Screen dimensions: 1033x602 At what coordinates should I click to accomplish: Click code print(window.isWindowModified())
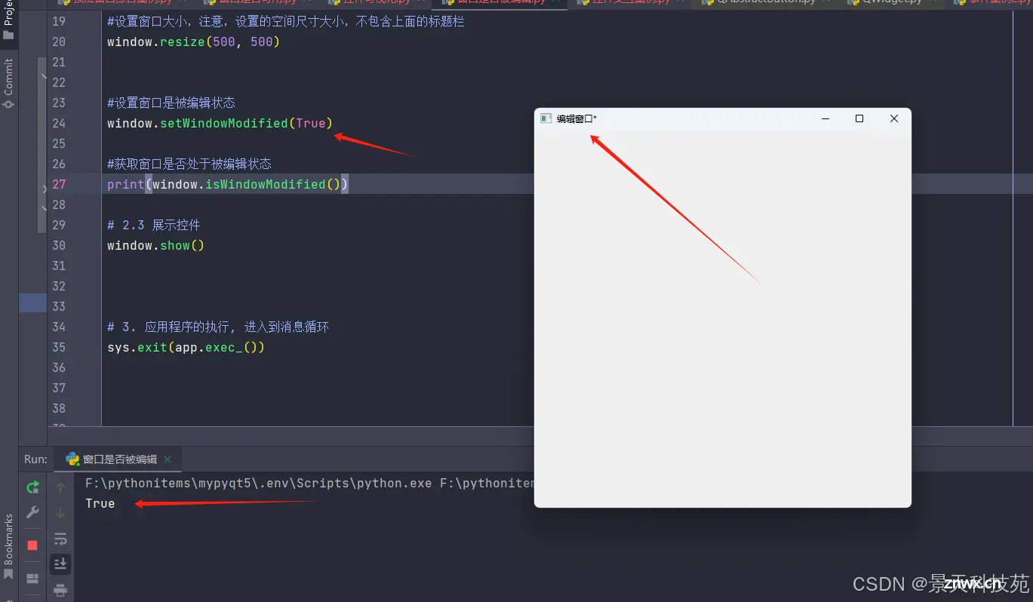point(228,184)
